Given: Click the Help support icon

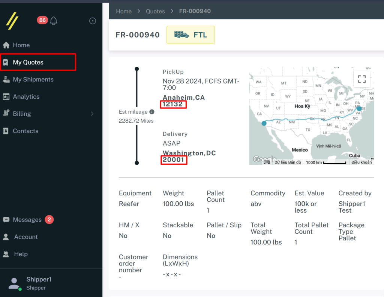Looking at the screenshot, I should tap(6, 254).
